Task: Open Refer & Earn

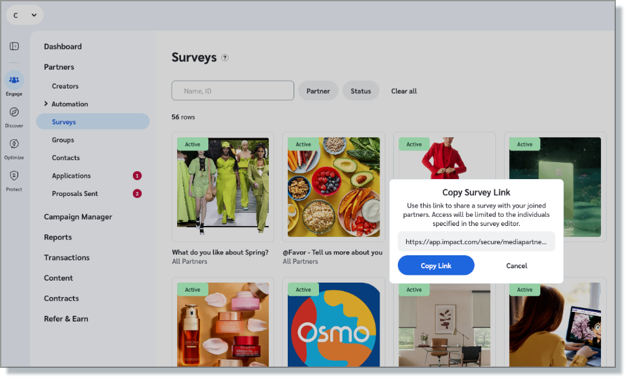Action: pos(66,319)
